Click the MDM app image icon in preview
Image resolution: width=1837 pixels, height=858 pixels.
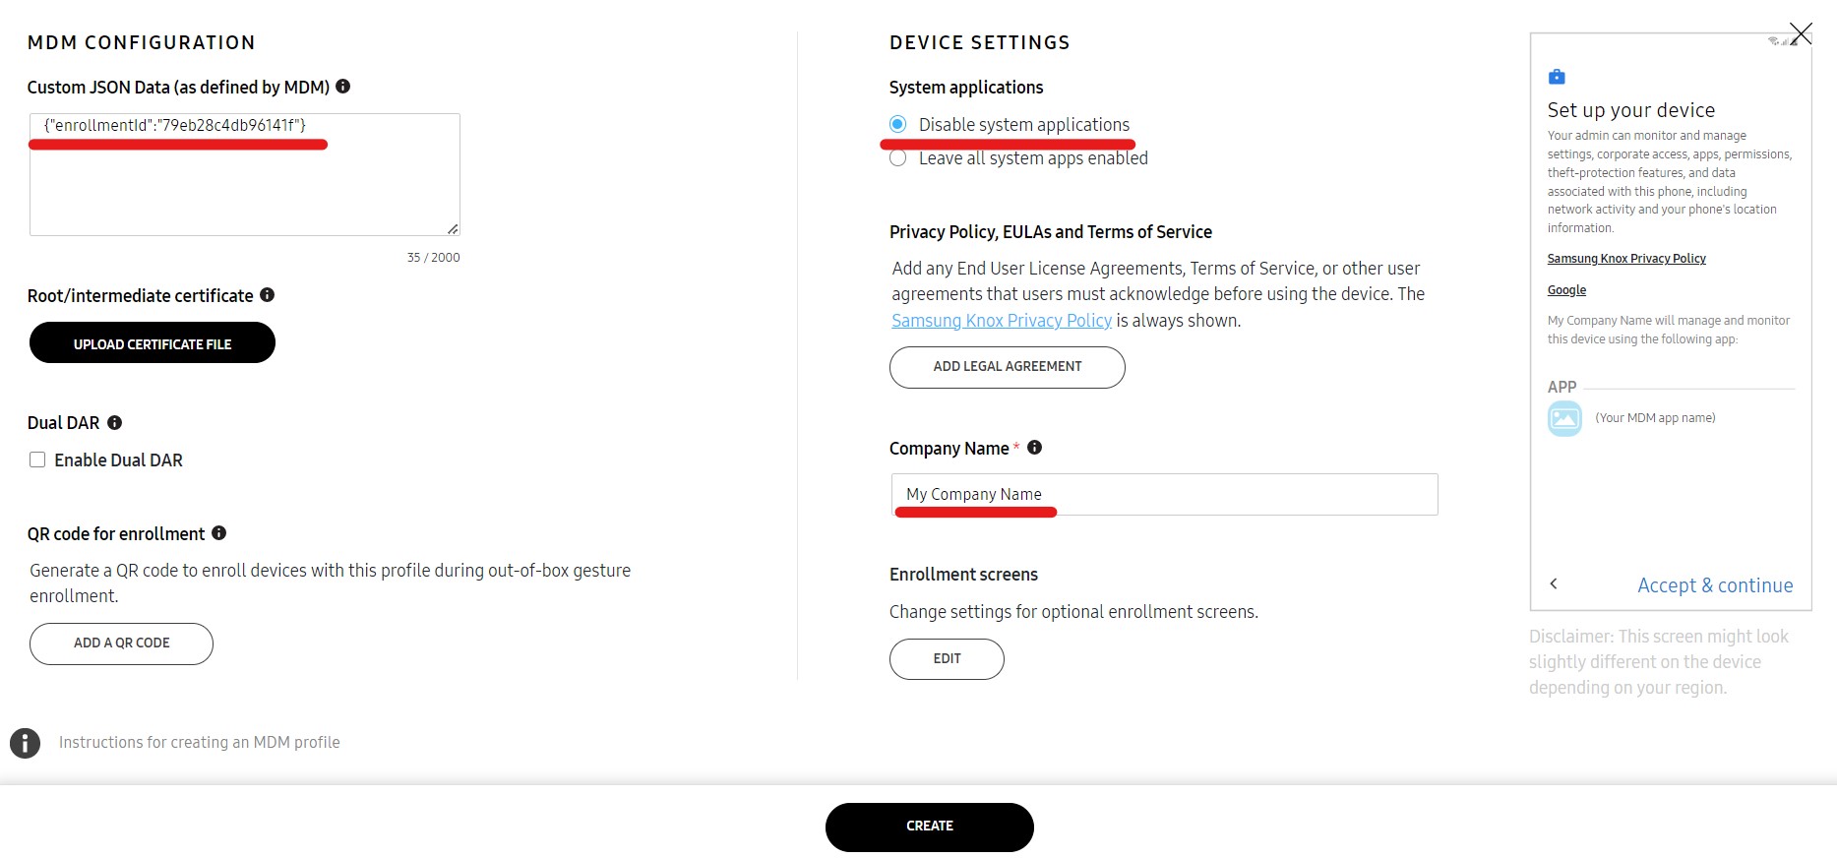[x=1564, y=418]
